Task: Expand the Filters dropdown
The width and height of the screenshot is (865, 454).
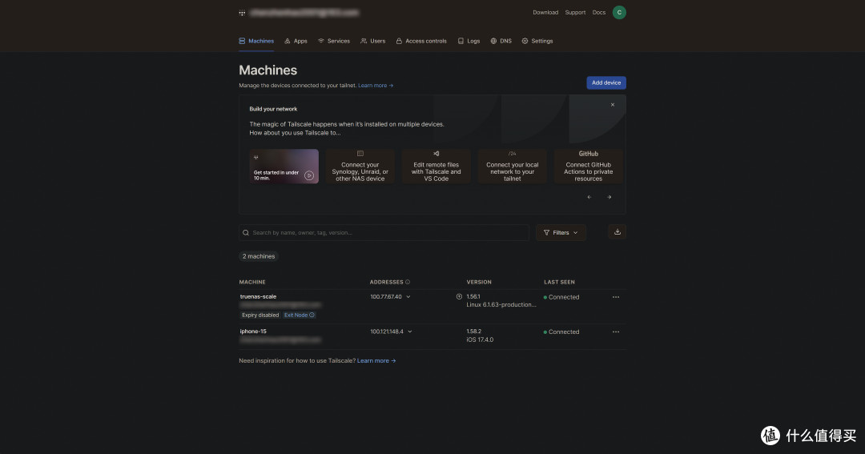Action: pyautogui.click(x=561, y=233)
